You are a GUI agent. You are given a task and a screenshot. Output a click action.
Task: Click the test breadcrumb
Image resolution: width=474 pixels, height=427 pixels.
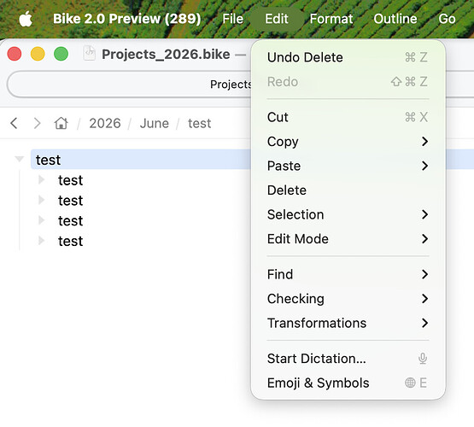[x=200, y=123]
